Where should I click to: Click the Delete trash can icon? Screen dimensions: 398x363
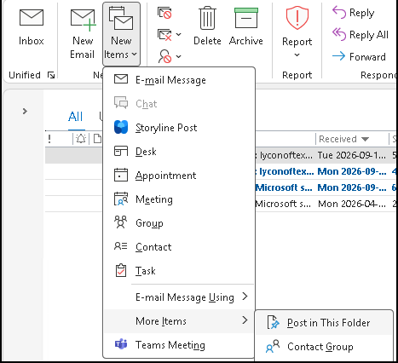click(207, 18)
